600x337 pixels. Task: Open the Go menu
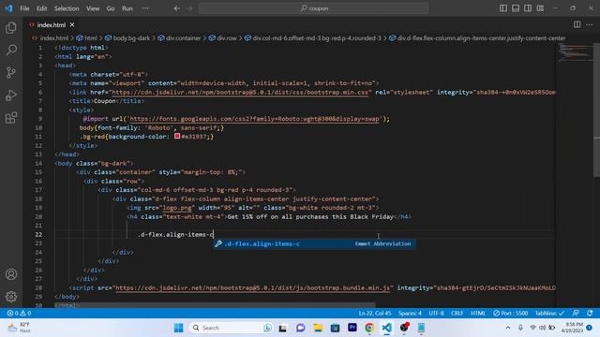pyautogui.click(x=111, y=8)
